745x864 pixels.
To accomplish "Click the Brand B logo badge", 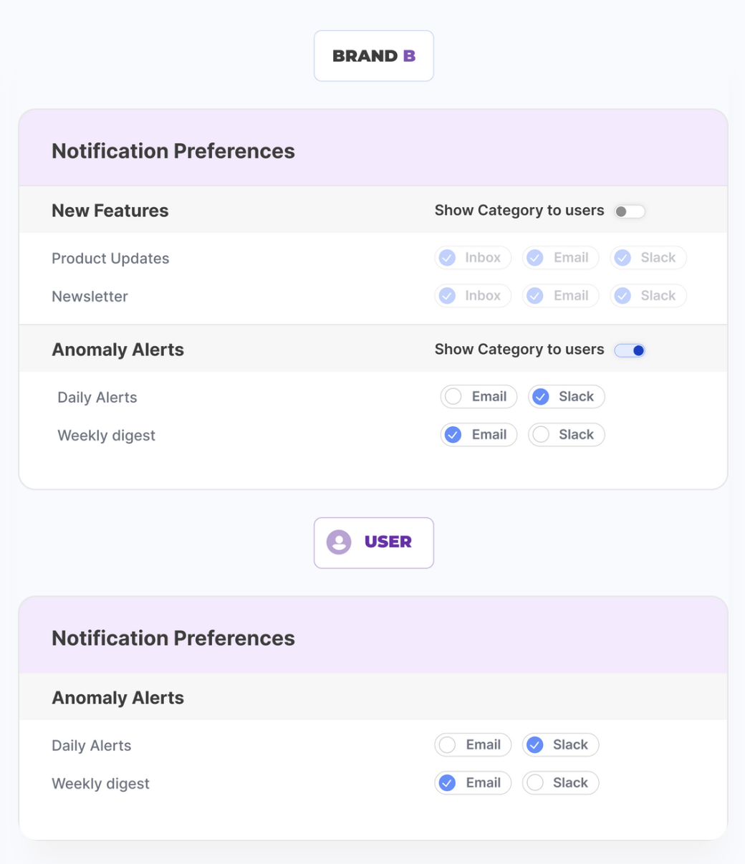I will [373, 56].
